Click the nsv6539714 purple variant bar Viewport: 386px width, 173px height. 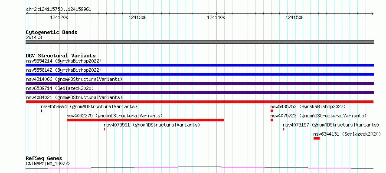(x=200, y=93)
